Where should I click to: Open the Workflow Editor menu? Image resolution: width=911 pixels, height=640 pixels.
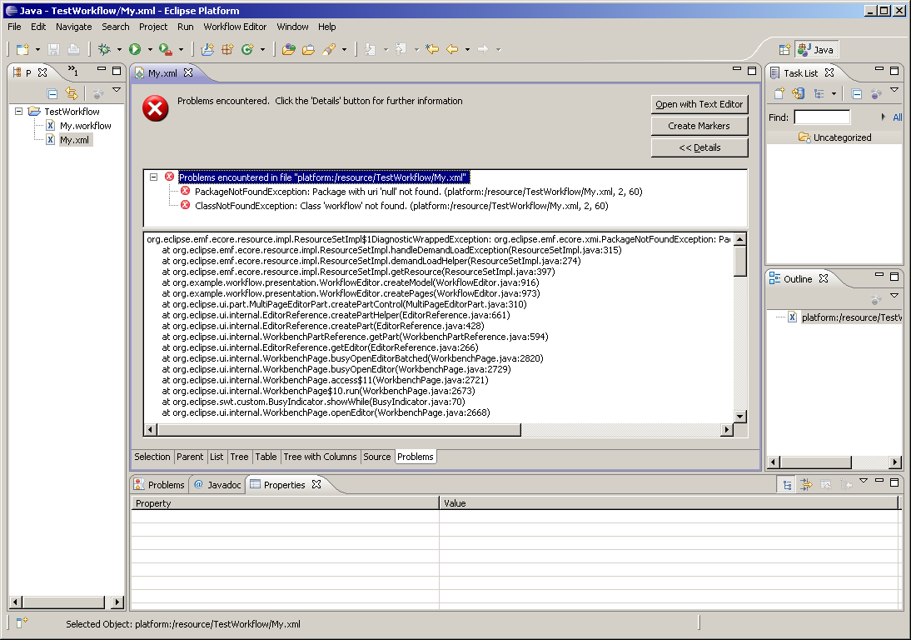tap(235, 27)
